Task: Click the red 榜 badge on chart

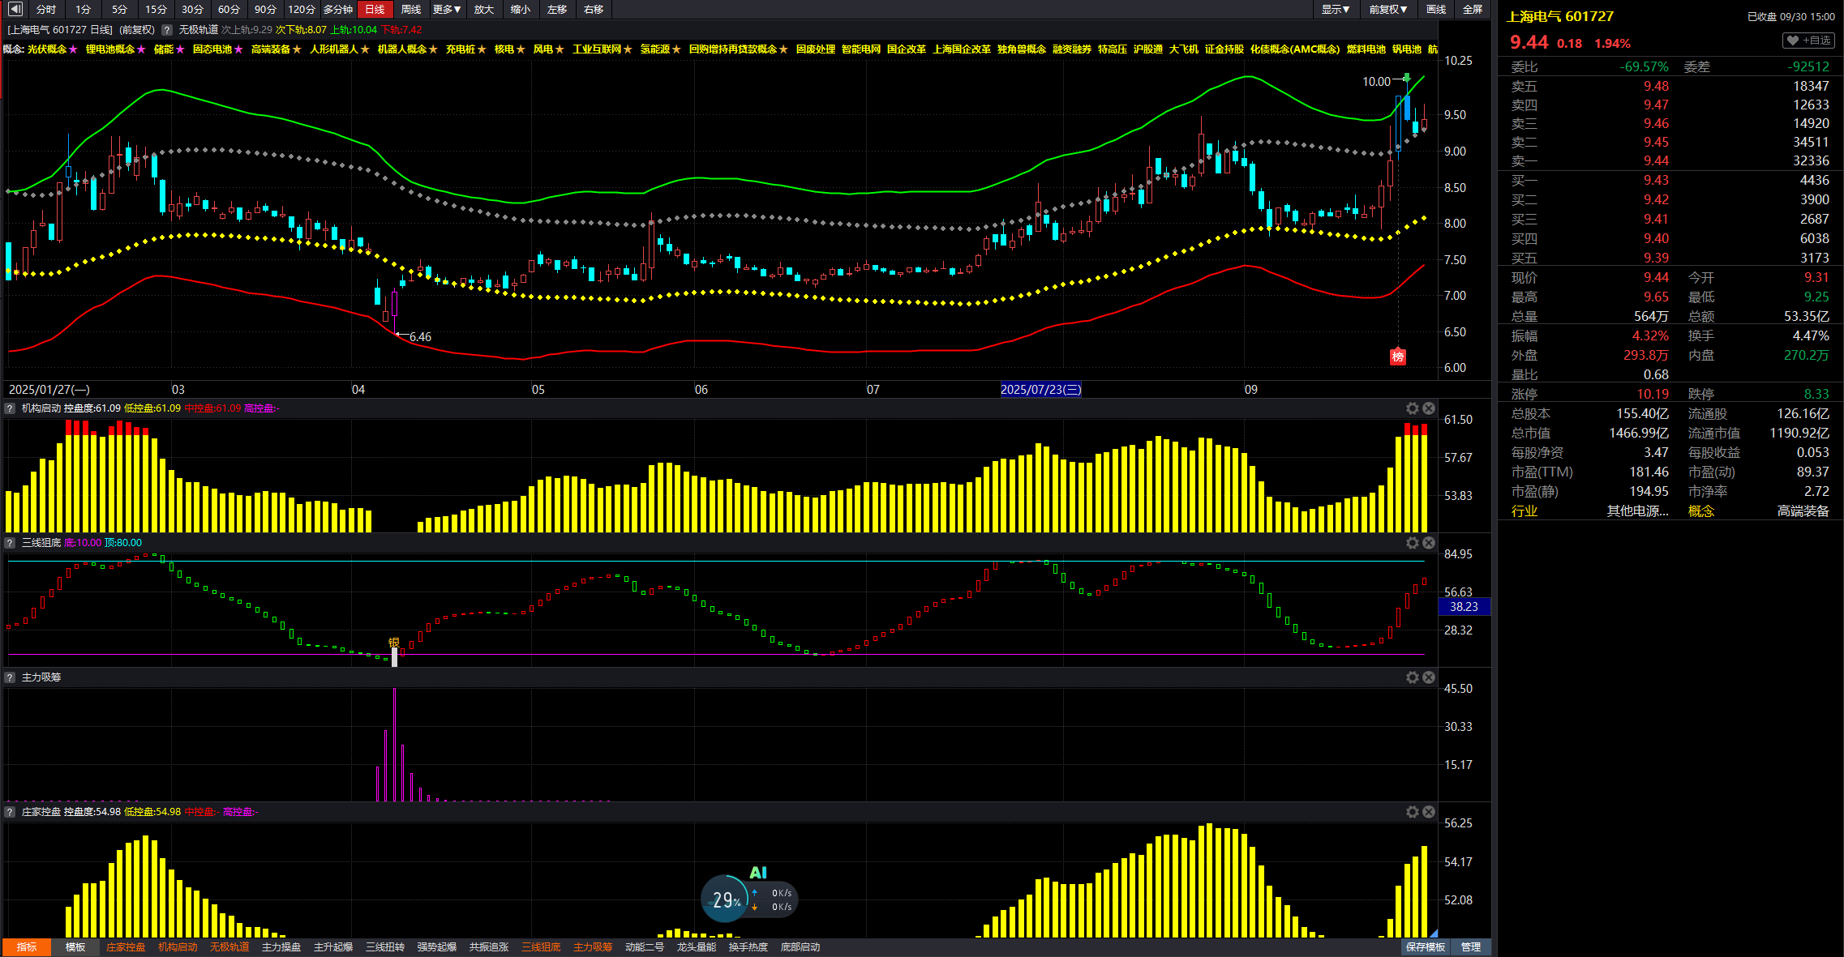Action: pos(1397,357)
